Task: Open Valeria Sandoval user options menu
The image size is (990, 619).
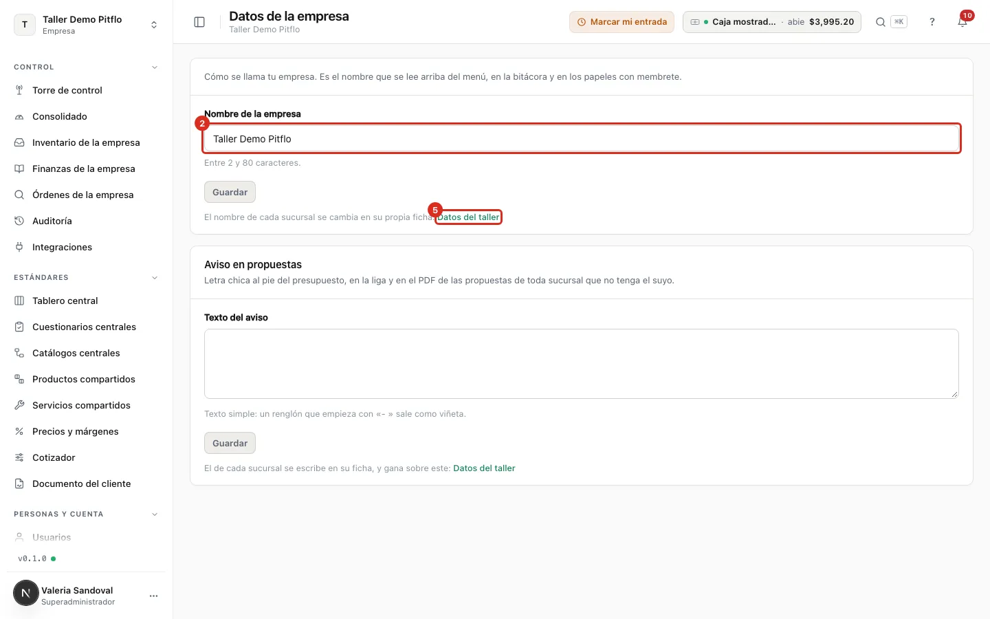Action: pos(153,596)
